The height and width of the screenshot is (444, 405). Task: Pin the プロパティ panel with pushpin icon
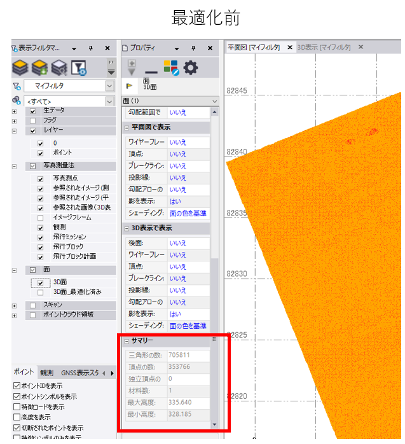[x=194, y=48]
